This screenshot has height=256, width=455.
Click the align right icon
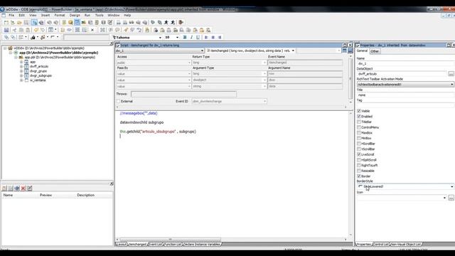(x=220, y=37)
